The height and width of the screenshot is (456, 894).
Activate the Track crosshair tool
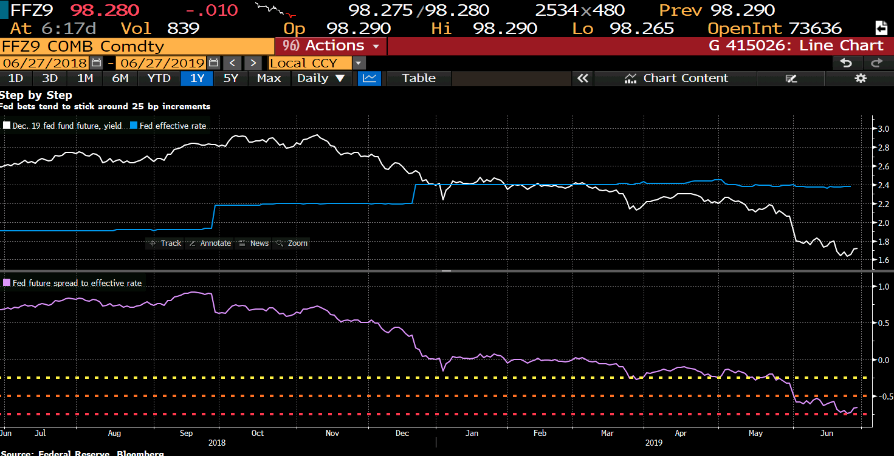(x=165, y=243)
